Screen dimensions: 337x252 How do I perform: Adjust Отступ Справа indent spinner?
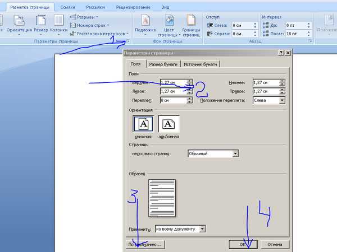pos(255,34)
